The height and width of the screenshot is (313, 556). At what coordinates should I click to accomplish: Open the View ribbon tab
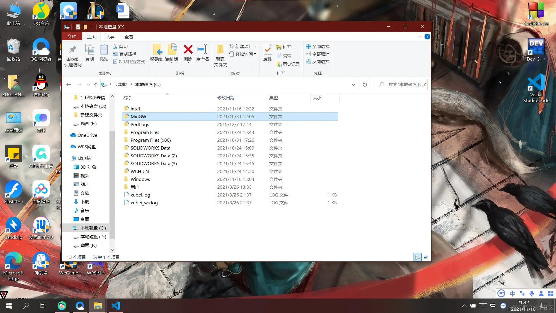point(129,37)
